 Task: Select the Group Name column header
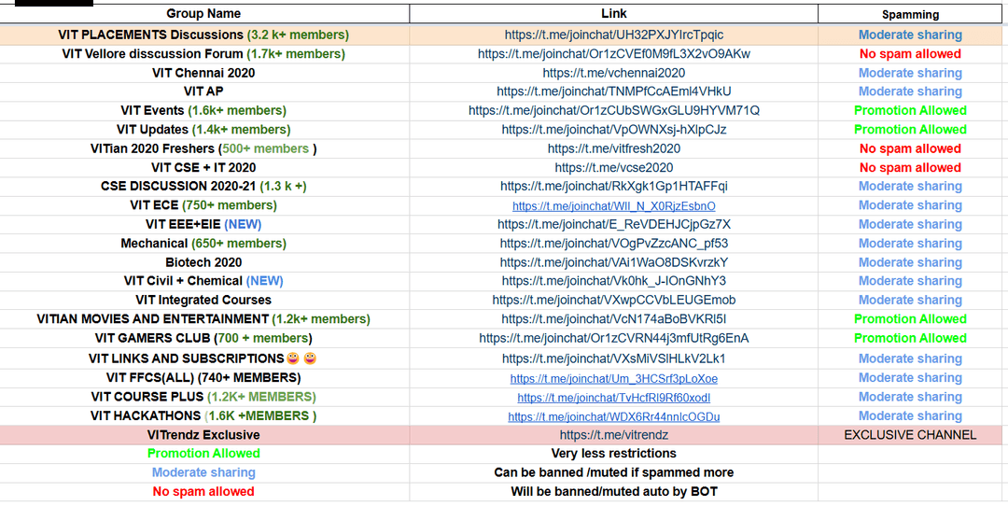tap(203, 13)
